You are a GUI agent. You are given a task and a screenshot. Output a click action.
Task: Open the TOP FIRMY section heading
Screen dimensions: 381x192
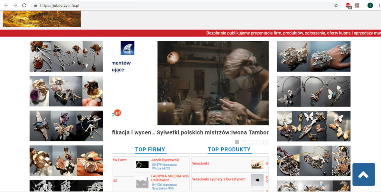pos(150,150)
